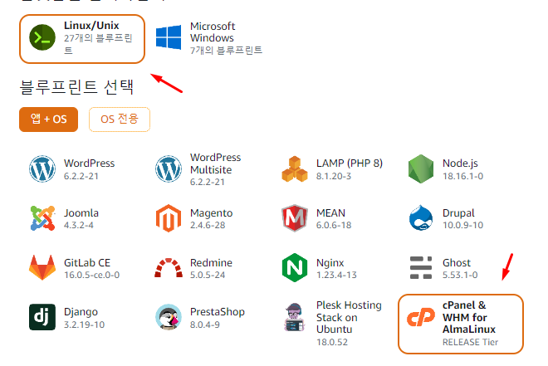Select the Drupal droplet icon
Viewport: 548px width, 366px height.
(x=421, y=218)
